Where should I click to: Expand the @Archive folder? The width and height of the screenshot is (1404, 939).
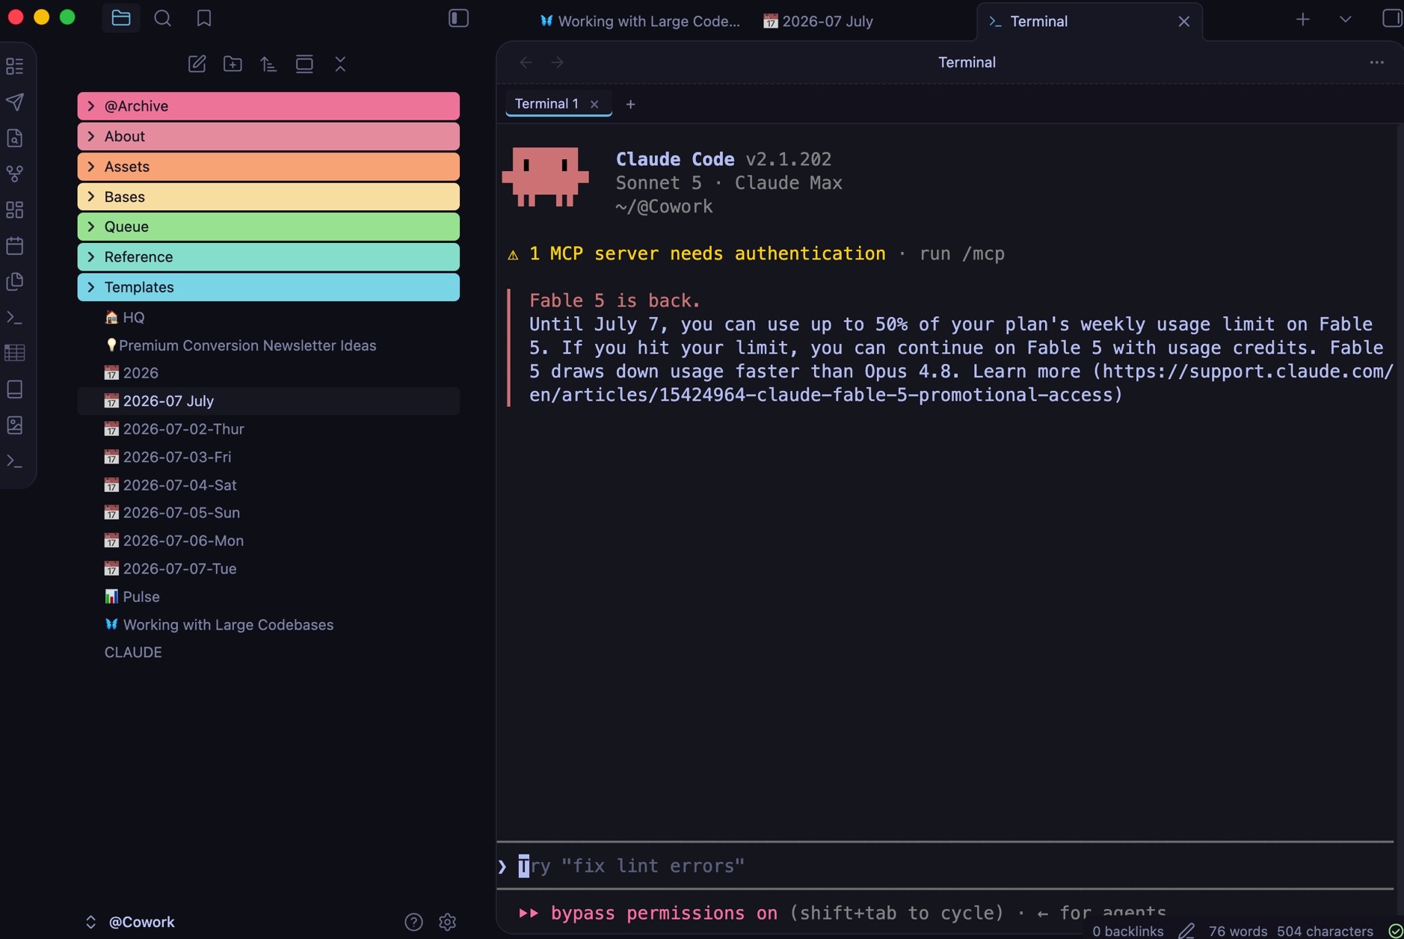[268, 106]
